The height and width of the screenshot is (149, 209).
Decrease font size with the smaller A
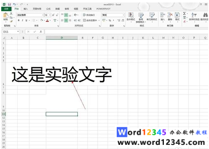point(57,15)
